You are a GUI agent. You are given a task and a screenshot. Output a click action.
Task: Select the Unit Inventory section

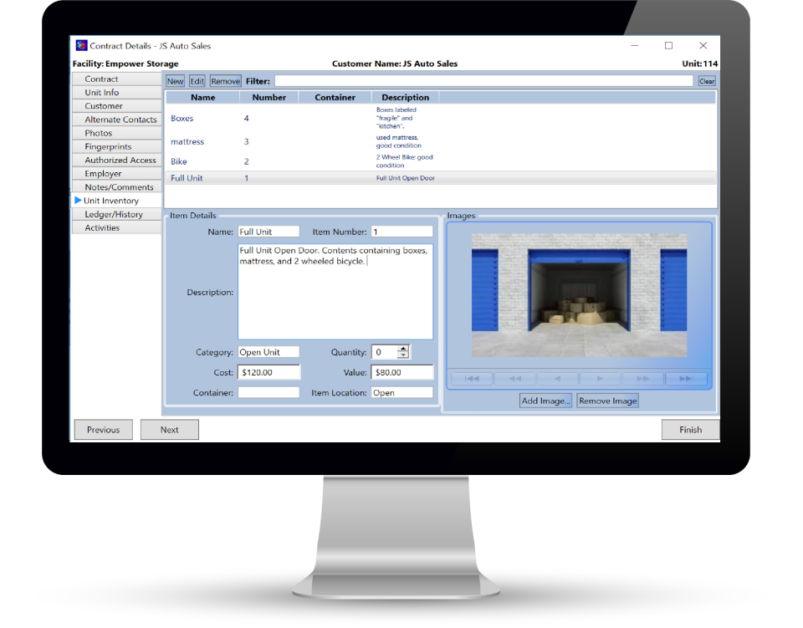coord(117,201)
